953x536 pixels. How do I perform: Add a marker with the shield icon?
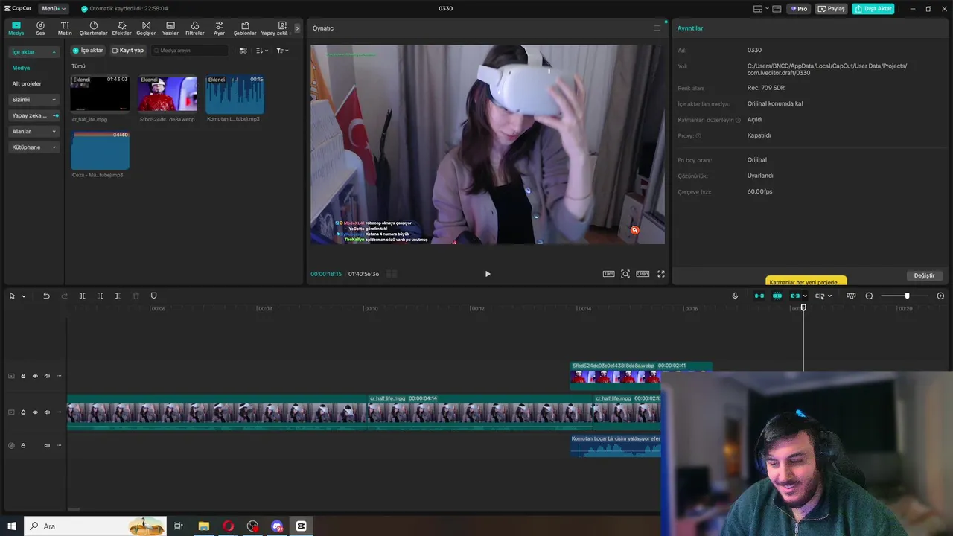coord(154,296)
